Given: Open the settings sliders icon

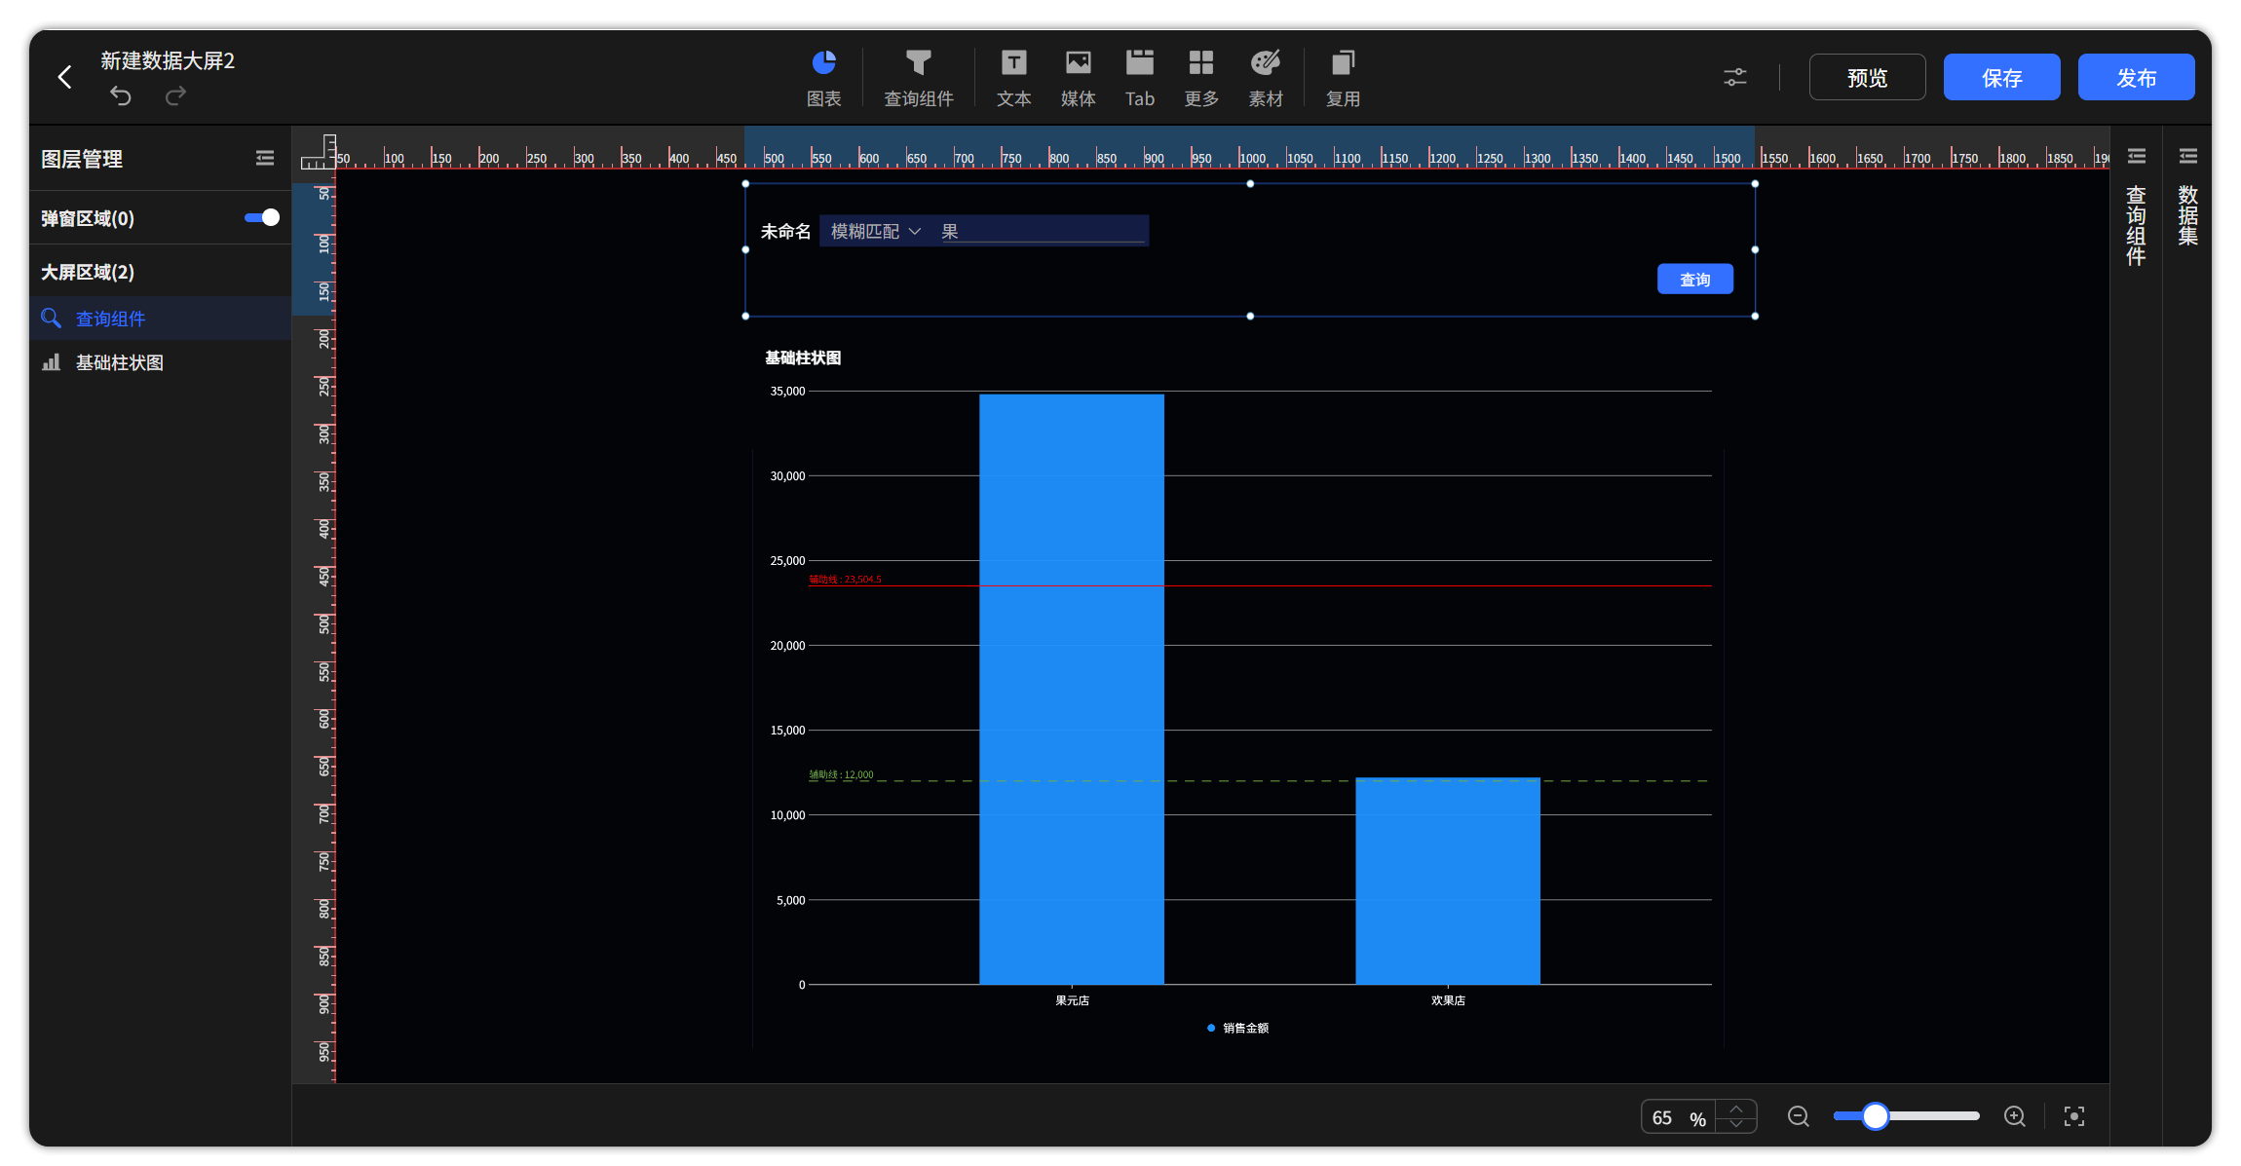Looking at the screenshot, I should coord(1735,77).
